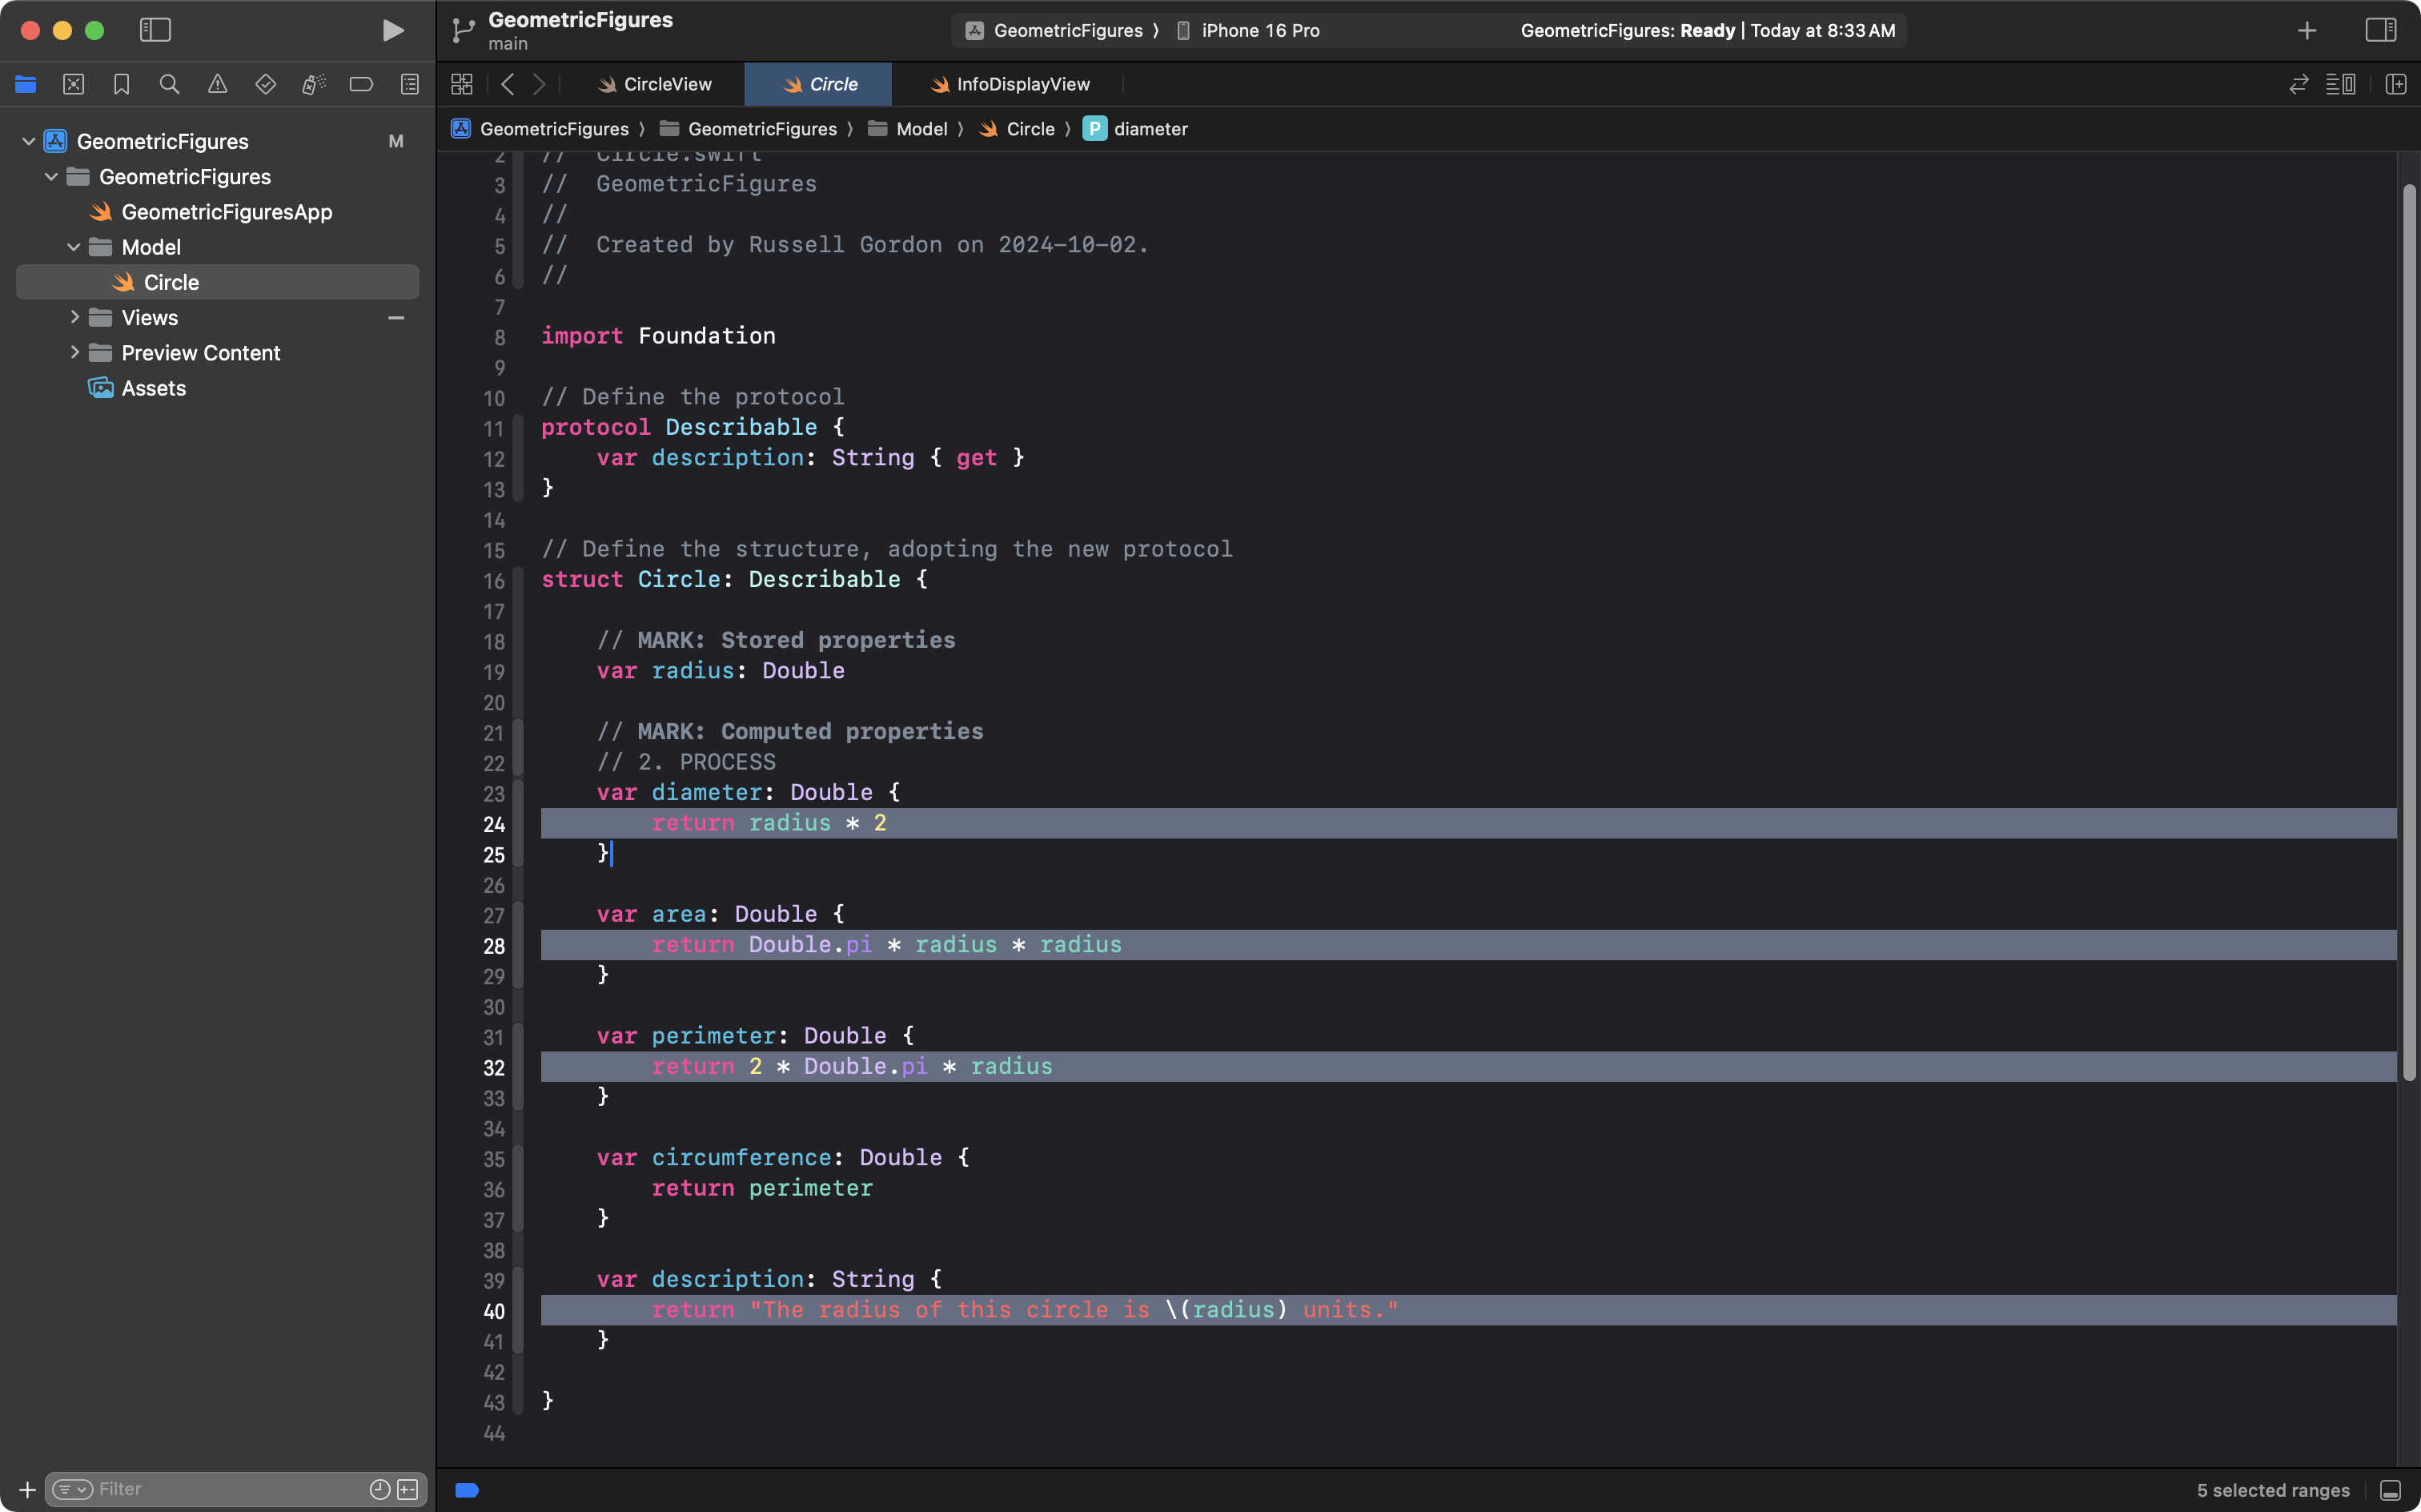
Task: Open the Issue navigator warning icon
Action: click(x=217, y=84)
